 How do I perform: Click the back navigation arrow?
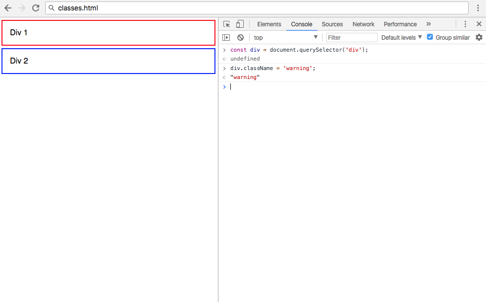click(x=7, y=8)
